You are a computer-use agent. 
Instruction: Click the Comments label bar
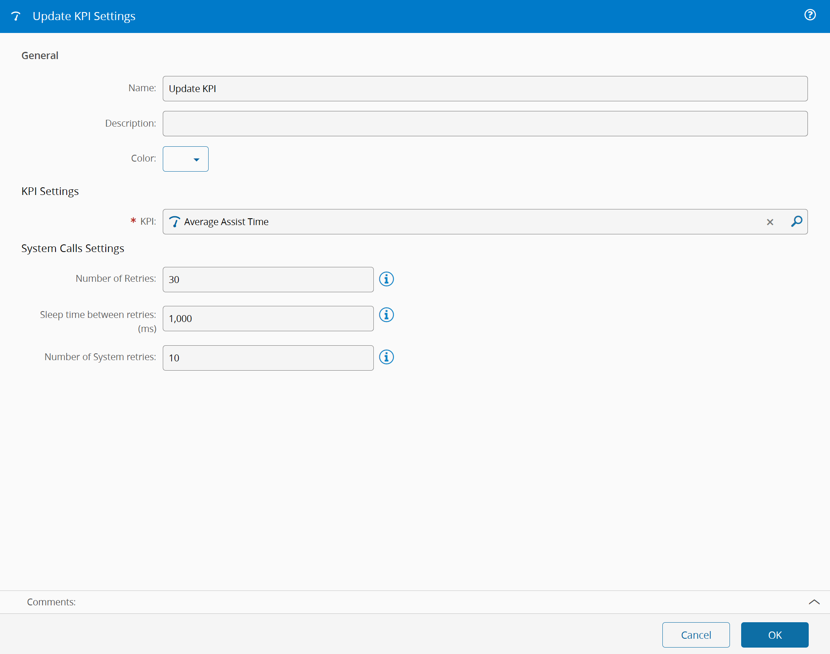click(51, 602)
